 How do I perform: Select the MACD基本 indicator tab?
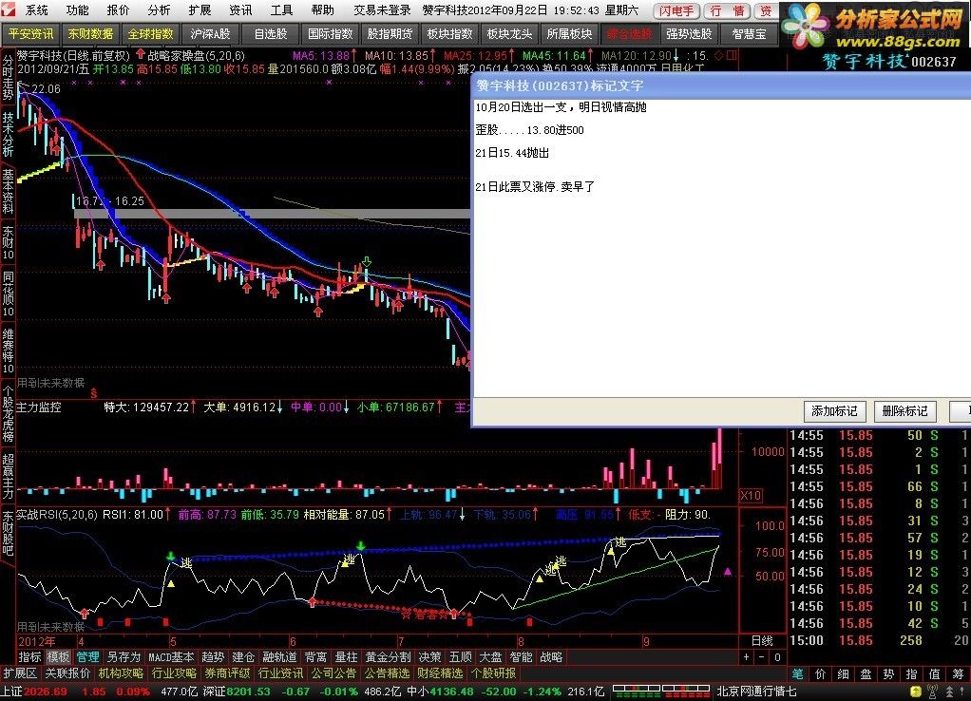(x=171, y=657)
